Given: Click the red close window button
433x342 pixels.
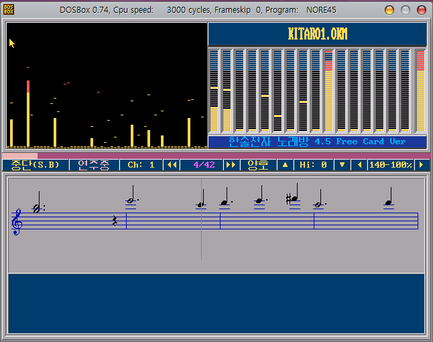Looking at the screenshot, I should coord(422,10).
